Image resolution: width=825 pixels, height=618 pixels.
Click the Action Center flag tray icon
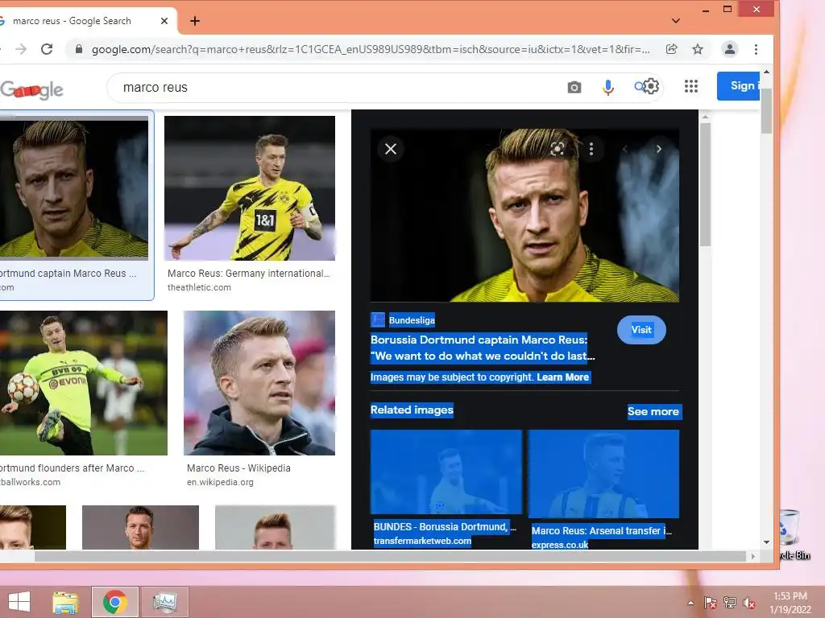click(711, 603)
